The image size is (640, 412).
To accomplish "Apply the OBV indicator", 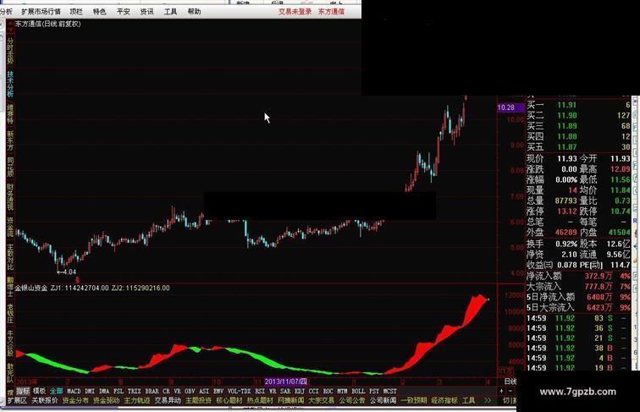I will [x=190, y=391].
